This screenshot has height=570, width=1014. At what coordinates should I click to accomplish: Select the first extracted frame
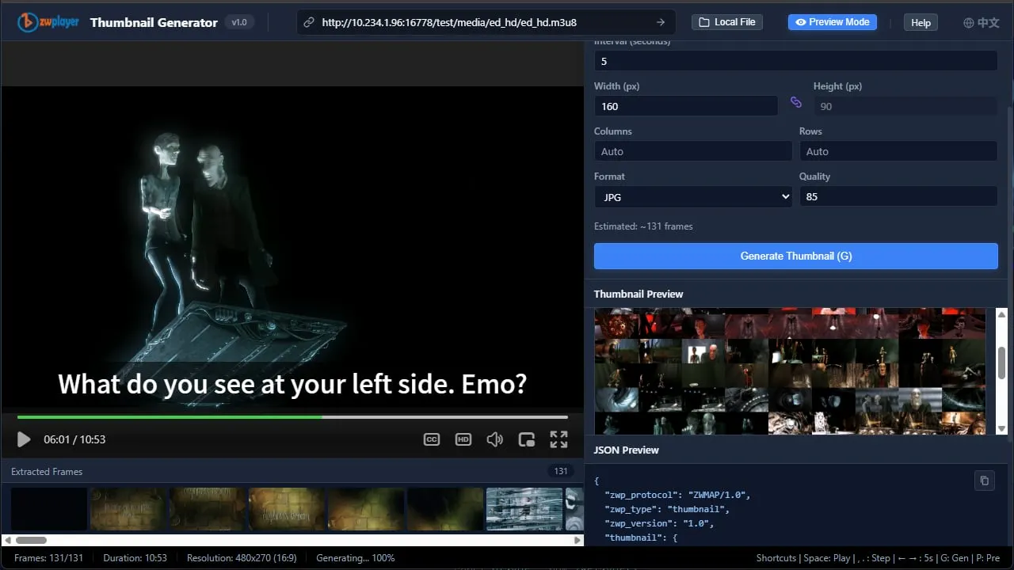point(49,509)
